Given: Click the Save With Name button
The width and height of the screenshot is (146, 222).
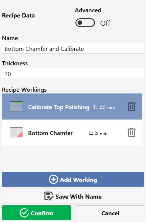Looking at the screenshot, I should tap(73, 196).
